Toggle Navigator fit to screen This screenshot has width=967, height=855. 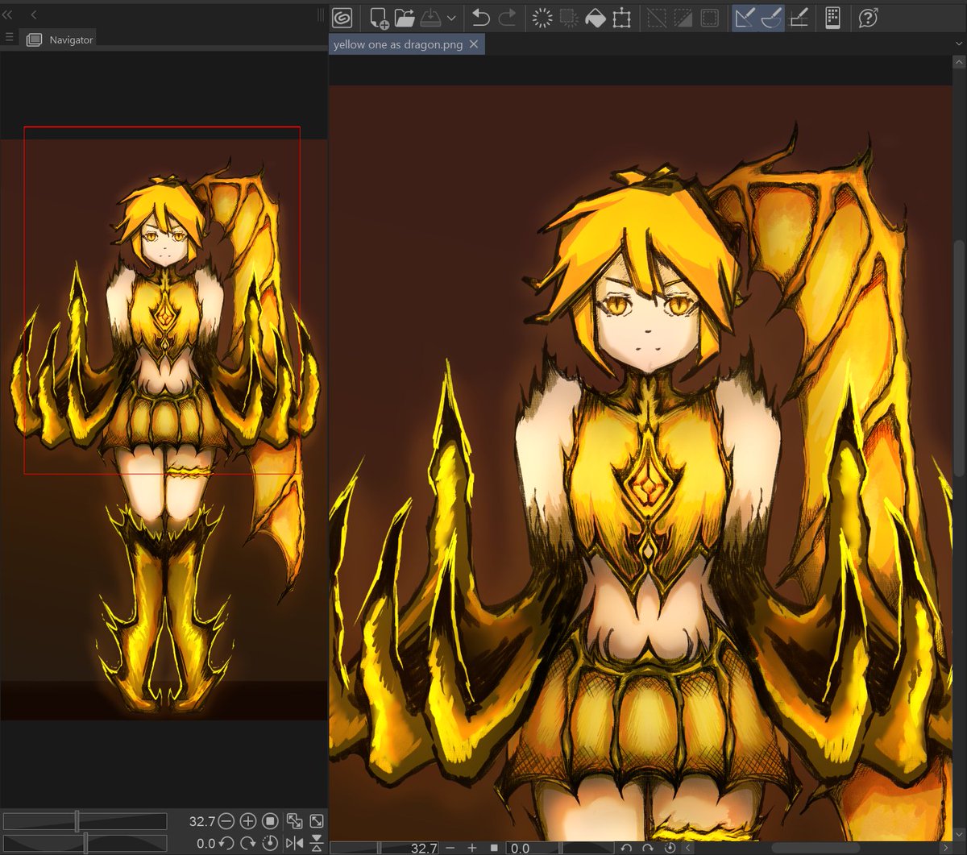[317, 821]
